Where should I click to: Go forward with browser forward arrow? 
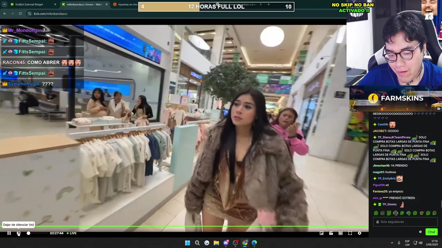point(12,13)
